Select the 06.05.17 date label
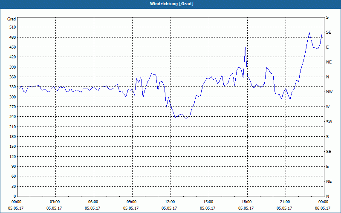The height and width of the screenshot is (213, 341). point(323,208)
